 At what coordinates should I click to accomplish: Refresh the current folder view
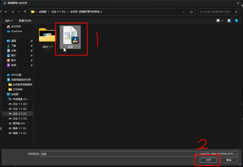191,12
